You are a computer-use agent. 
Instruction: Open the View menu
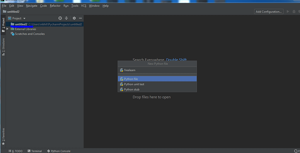pos(20,6)
